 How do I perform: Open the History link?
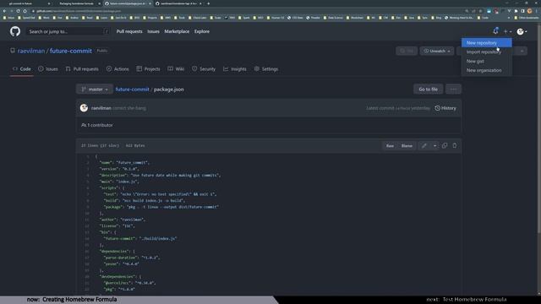coord(445,108)
